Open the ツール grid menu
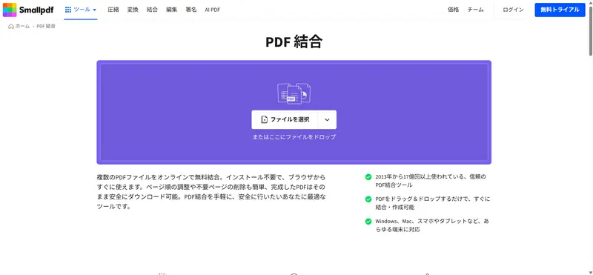The width and height of the screenshot is (593, 275). point(81,10)
